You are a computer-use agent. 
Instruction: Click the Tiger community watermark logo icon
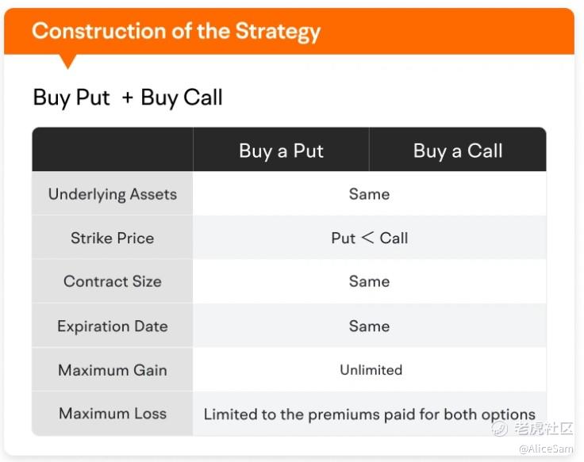click(499, 430)
